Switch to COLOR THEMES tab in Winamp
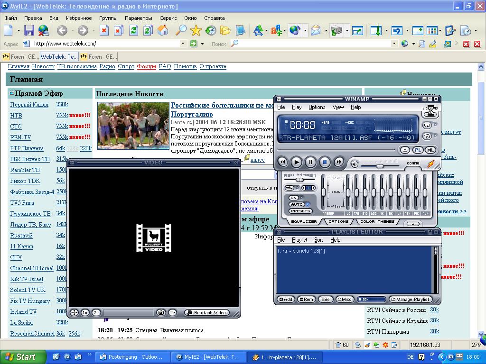The width and height of the screenshot is (486, 364). pyautogui.click(x=377, y=222)
